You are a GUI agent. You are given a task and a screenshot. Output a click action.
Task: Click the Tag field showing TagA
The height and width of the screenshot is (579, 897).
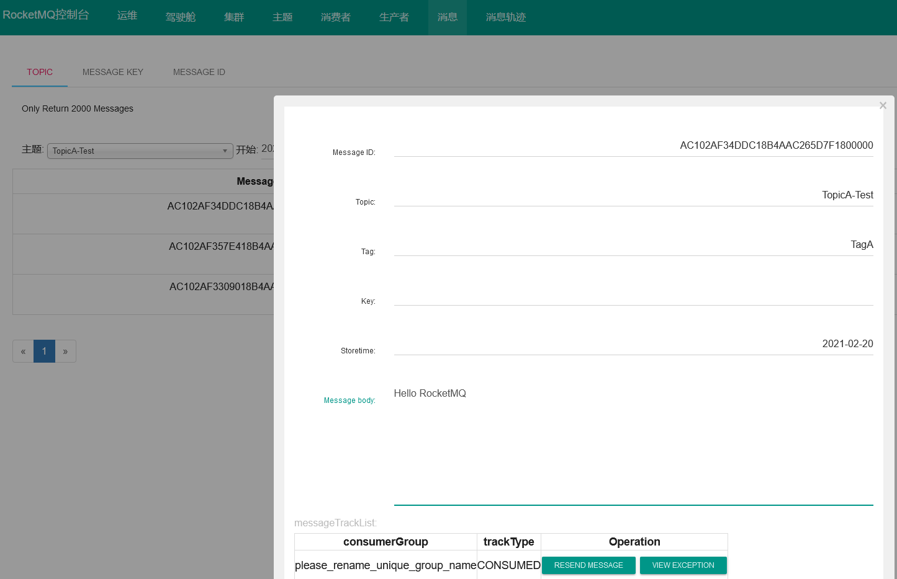click(634, 245)
